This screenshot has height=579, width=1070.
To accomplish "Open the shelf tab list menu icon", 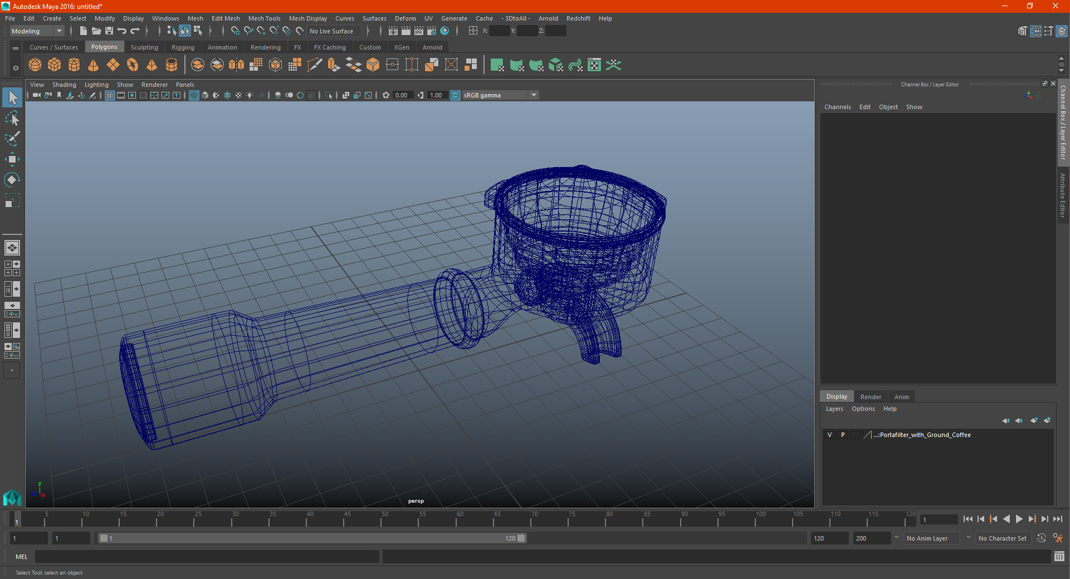I will coord(16,48).
